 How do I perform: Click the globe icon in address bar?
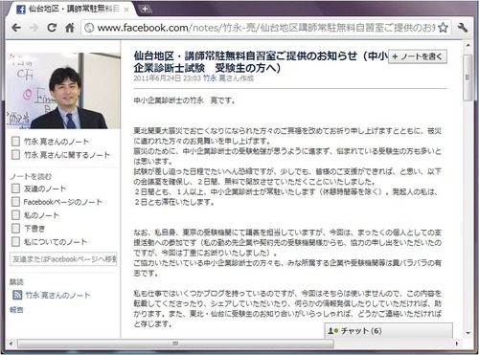click(89, 28)
